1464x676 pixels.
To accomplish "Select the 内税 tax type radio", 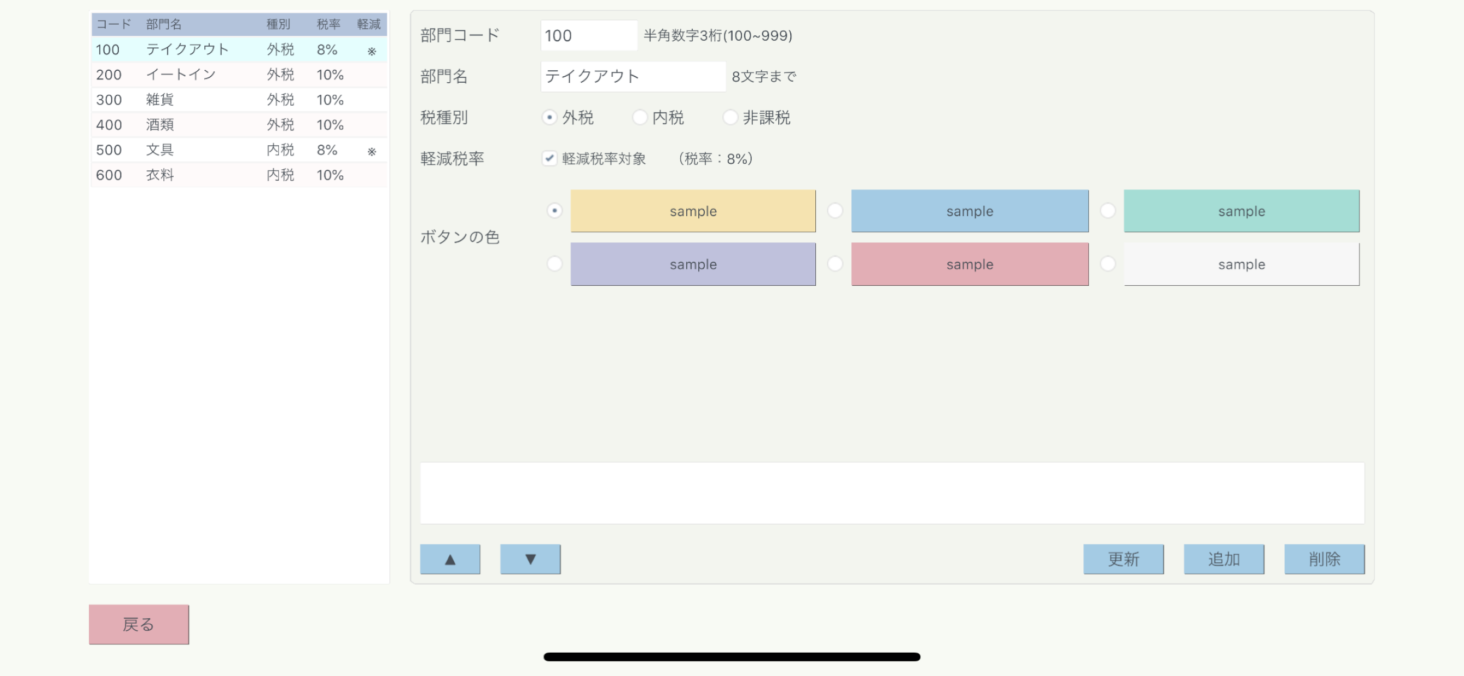I will click(x=639, y=118).
